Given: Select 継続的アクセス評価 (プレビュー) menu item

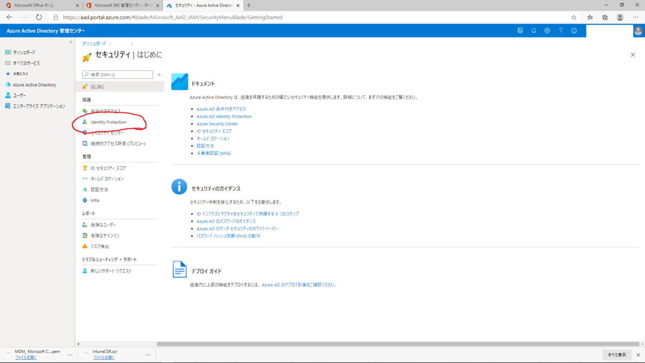Looking at the screenshot, I should (118, 144).
